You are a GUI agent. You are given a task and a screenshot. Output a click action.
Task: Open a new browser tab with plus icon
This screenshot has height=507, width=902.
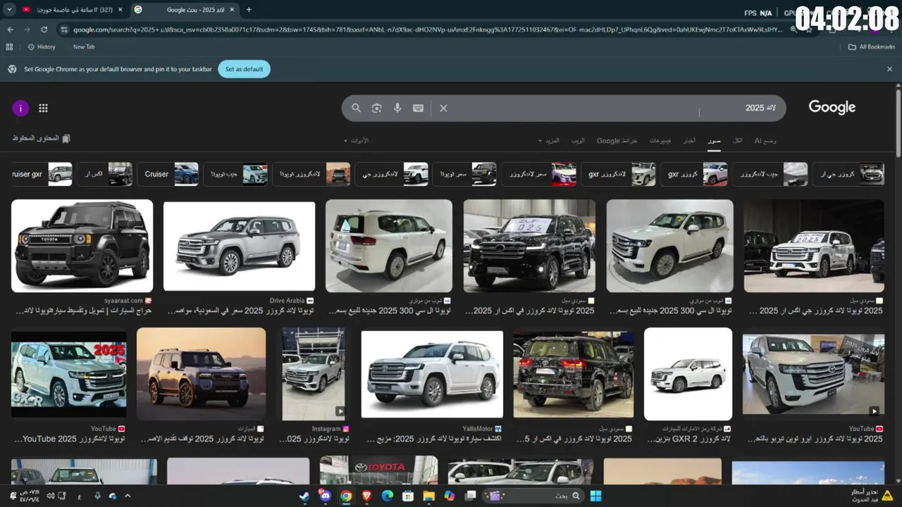coord(249,10)
